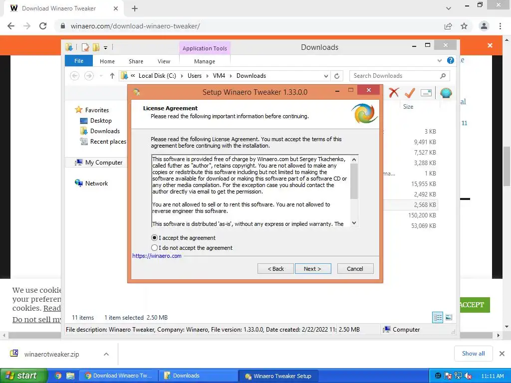The width and height of the screenshot is (511, 383).
Task: Click blue shell icon in Explorer toolbar
Action: point(446,93)
